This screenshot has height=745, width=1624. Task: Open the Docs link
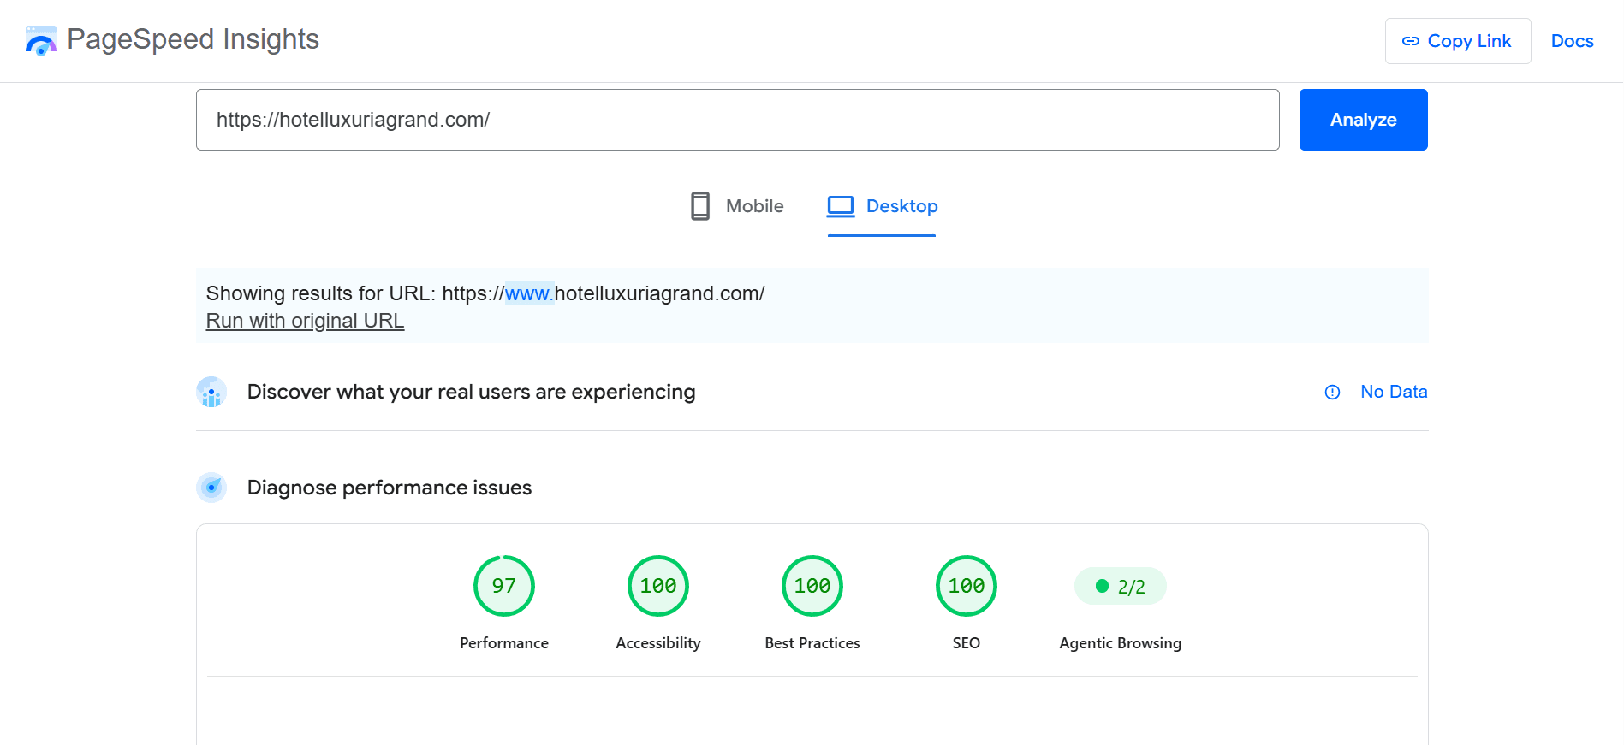[x=1573, y=41]
